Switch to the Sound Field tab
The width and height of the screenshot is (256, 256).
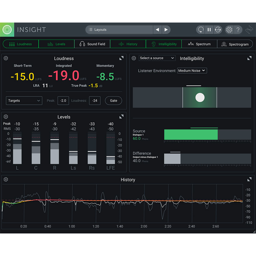92,44
